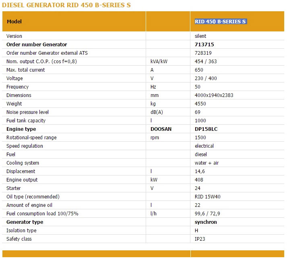Select the noise value '69'
The width and height of the screenshot is (287, 258).
pos(198,112)
